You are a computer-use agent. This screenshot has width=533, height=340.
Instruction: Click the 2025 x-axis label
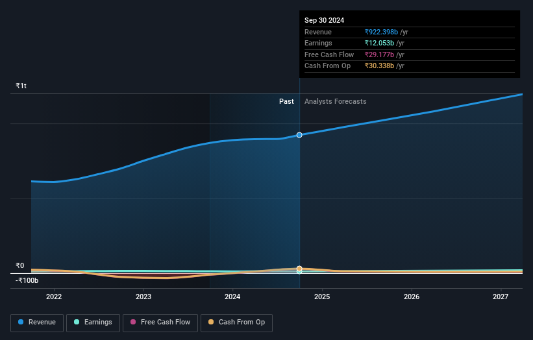click(322, 297)
